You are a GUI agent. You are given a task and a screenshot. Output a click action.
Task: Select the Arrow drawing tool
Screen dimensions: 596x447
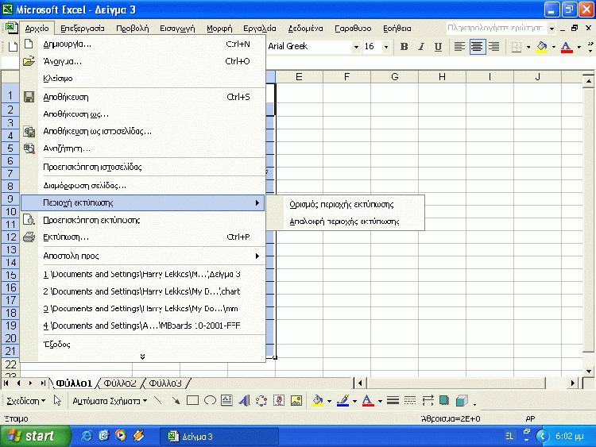[176, 401]
